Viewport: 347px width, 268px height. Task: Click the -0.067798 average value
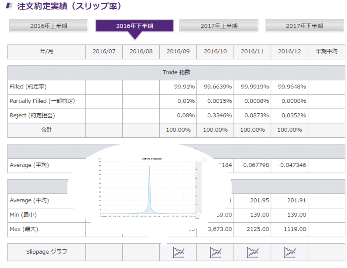point(255,165)
